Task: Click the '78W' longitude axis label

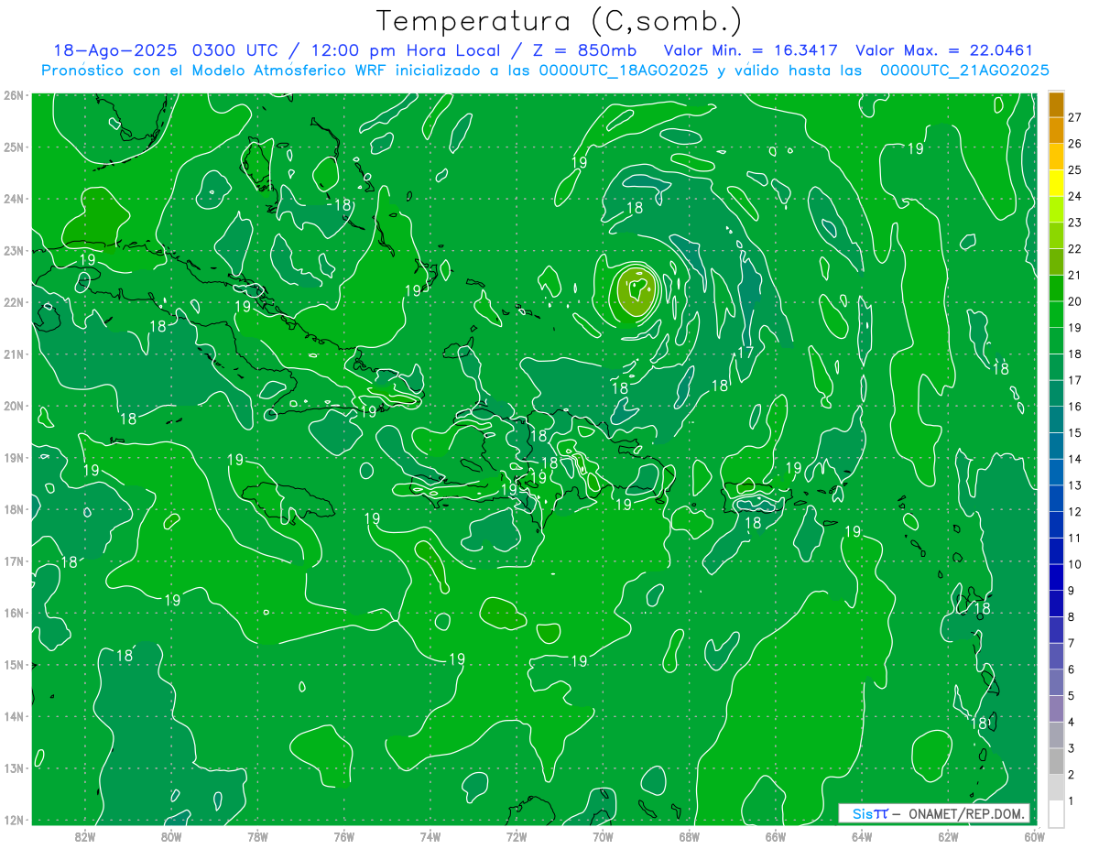Action: point(257,836)
